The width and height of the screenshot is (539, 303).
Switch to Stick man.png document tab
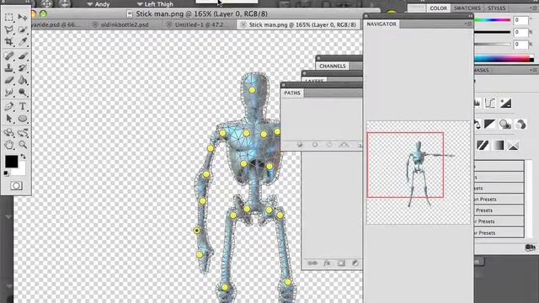tap(302, 24)
